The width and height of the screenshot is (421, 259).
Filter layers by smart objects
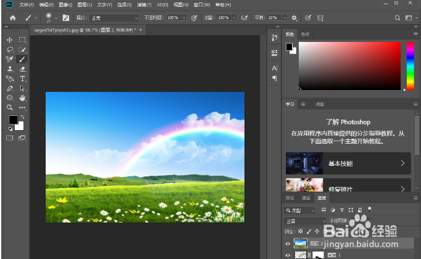tap(360, 210)
